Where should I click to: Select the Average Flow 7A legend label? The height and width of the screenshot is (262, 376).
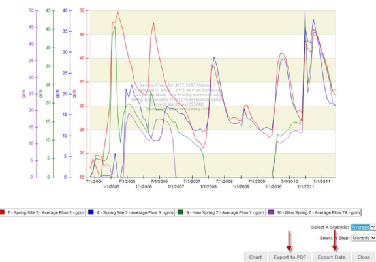coord(318,212)
